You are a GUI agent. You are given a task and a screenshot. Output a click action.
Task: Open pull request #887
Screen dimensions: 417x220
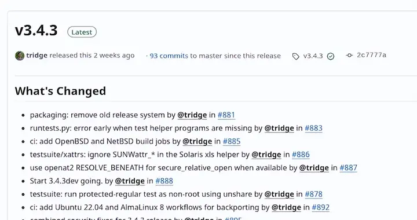[349, 168]
